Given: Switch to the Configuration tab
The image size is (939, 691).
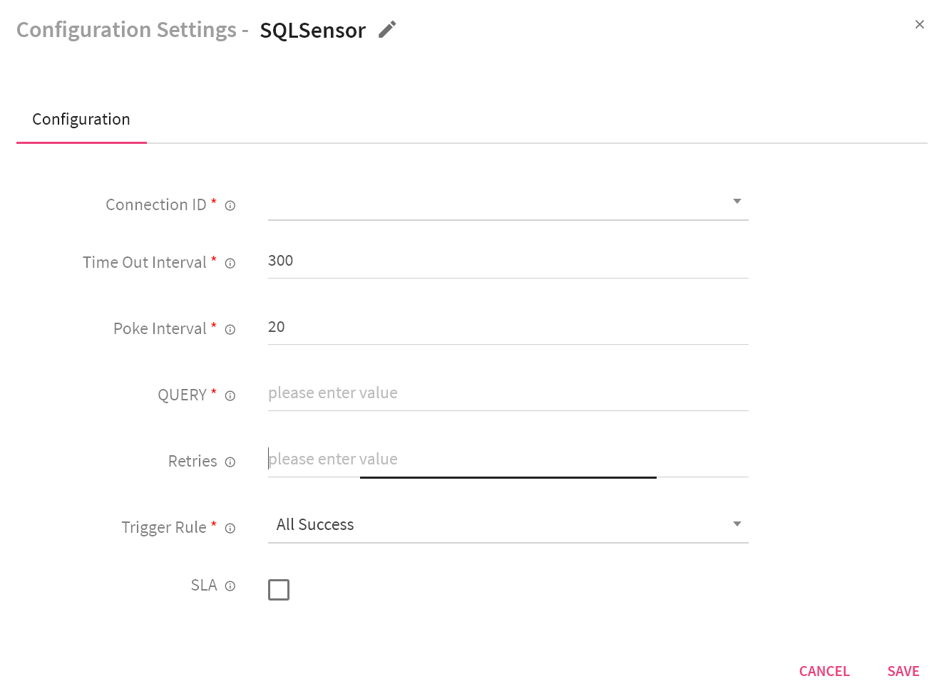Looking at the screenshot, I should (x=81, y=119).
